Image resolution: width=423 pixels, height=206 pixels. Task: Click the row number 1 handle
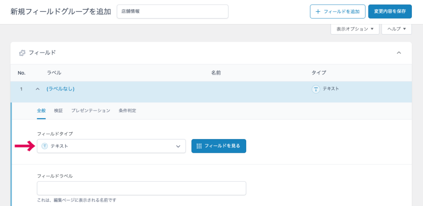coord(21,89)
